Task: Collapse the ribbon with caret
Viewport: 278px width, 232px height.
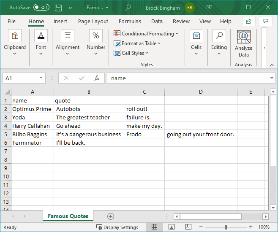Action: pyautogui.click(x=272, y=65)
